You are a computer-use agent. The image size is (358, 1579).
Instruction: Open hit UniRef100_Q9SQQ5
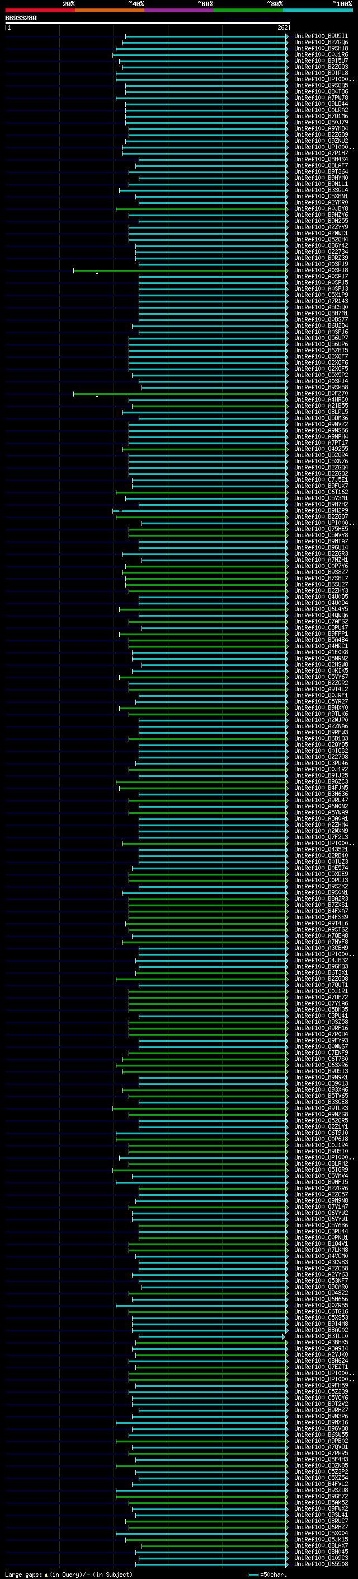point(321,85)
